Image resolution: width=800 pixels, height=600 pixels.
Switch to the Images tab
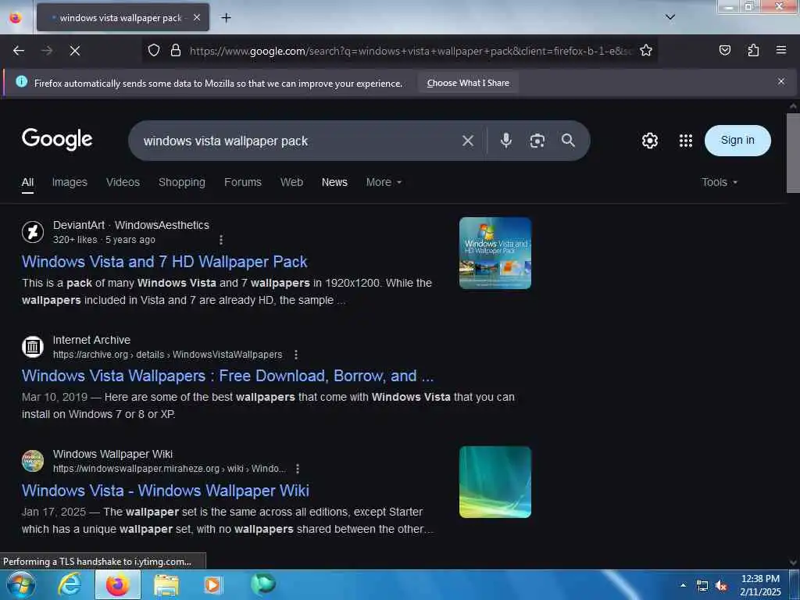tap(70, 182)
